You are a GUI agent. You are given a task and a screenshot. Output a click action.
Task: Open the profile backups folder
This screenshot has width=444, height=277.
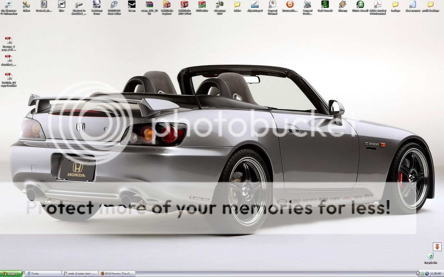point(430,6)
